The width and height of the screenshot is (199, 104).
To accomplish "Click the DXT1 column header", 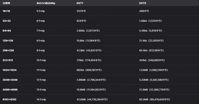I will tap(80, 3).
